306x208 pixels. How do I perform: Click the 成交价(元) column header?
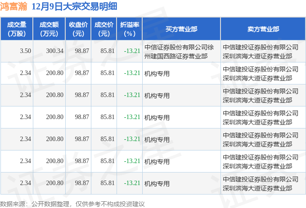(103, 29)
